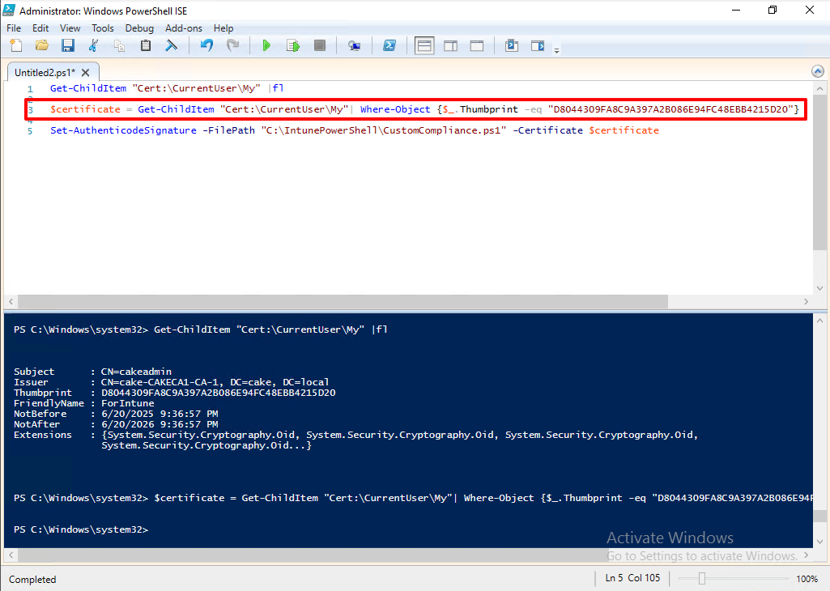Viewport: 830px width, 591px height.
Task: Collapse the script pane with the up arrow
Action: 817,71
